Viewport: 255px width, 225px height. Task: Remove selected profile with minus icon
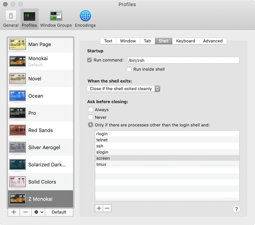(26, 212)
